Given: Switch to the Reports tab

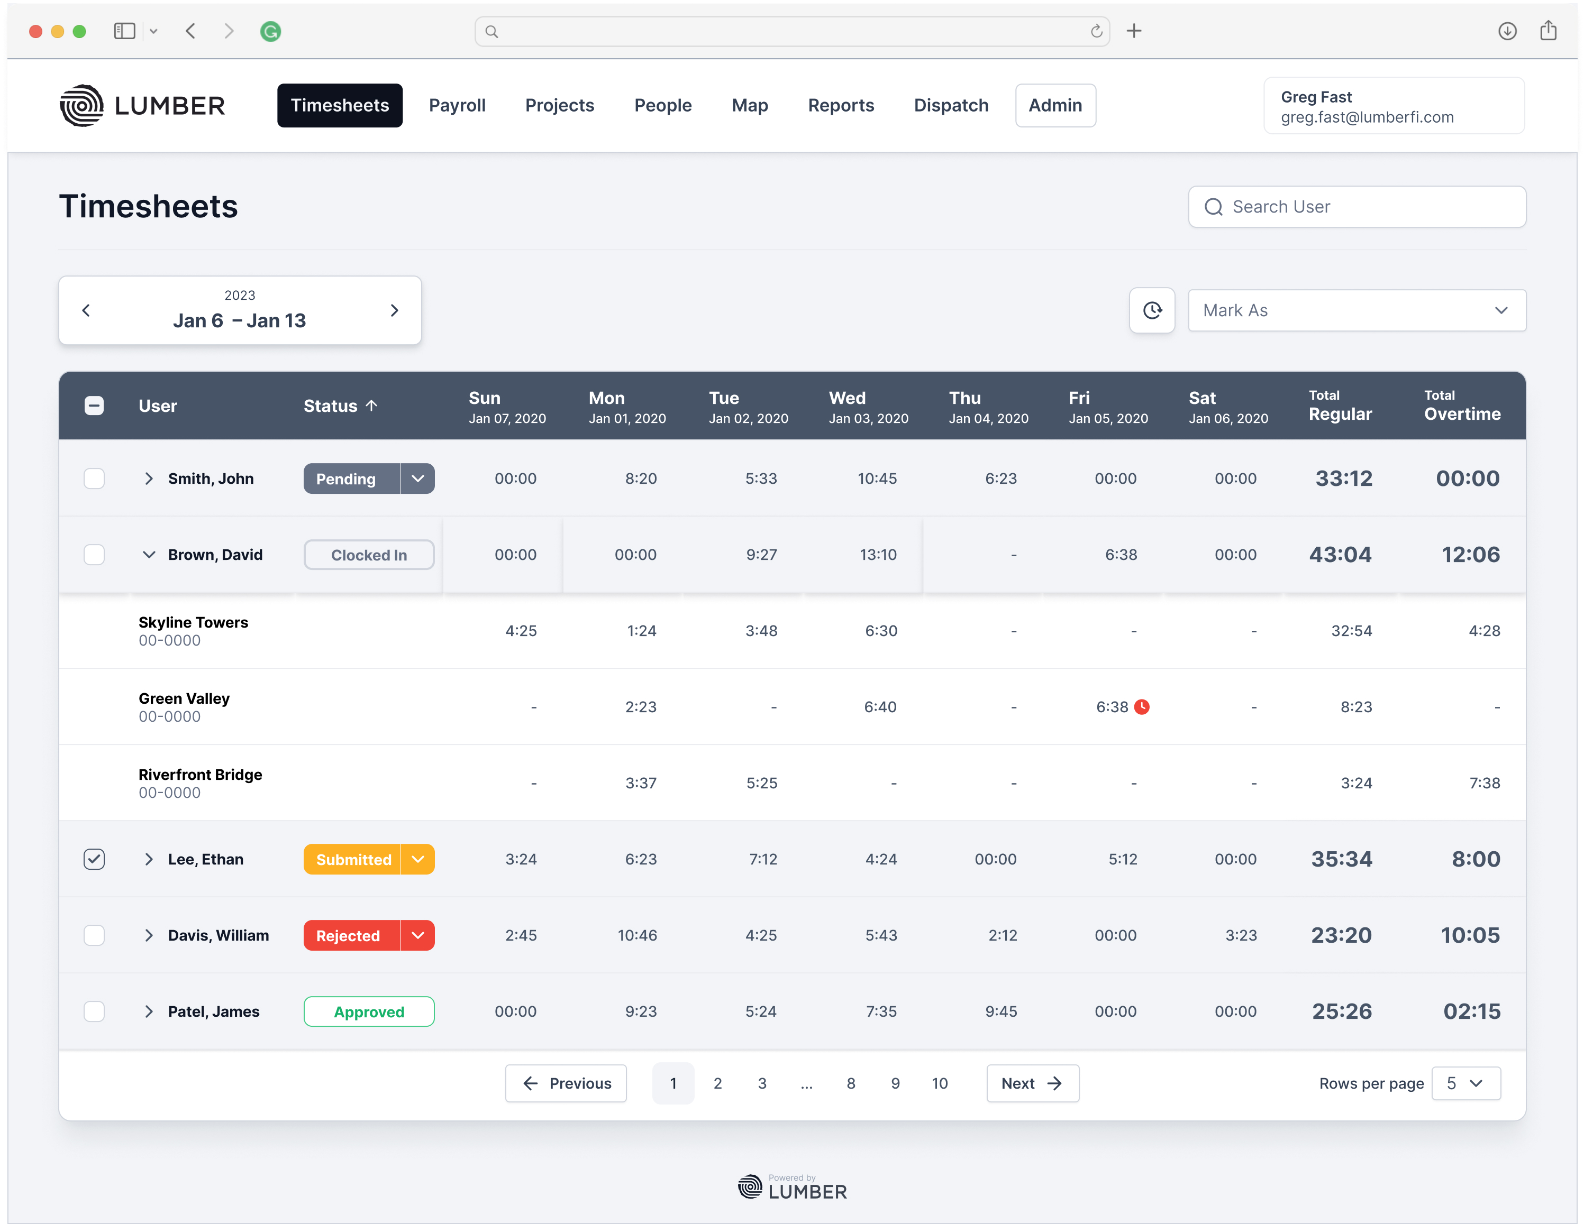Looking at the screenshot, I should coord(841,105).
